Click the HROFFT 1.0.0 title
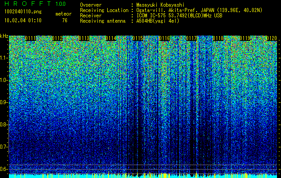 pos(35,4)
